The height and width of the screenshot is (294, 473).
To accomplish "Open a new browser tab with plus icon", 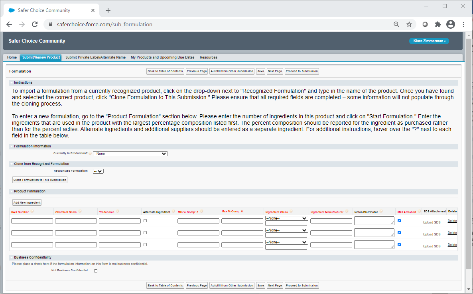I will click(x=108, y=10).
